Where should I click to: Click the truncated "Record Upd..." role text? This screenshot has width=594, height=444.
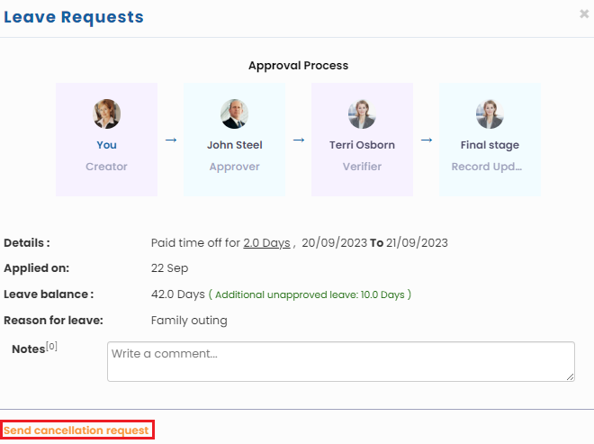[x=490, y=167]
